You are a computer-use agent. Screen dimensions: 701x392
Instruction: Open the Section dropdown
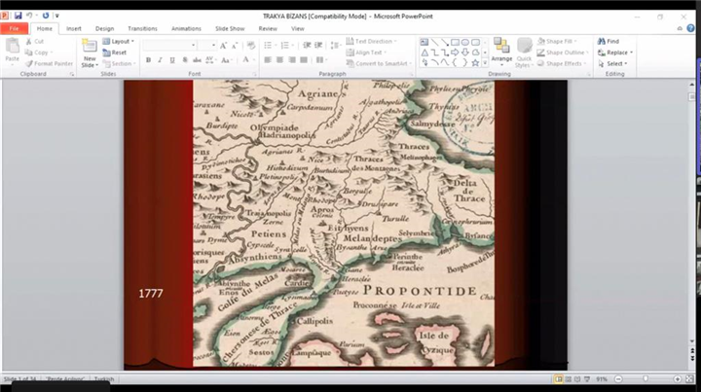pyautogui.click(x=119, y=63)
